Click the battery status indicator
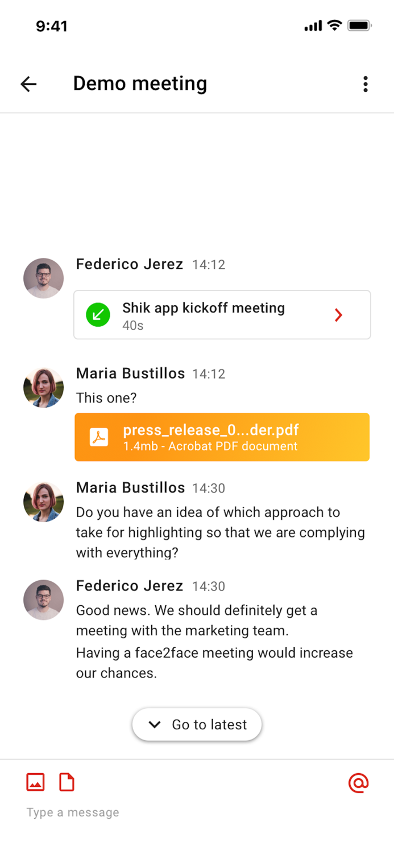The height and width of the screenshot is (854, 394). [359, 25]
